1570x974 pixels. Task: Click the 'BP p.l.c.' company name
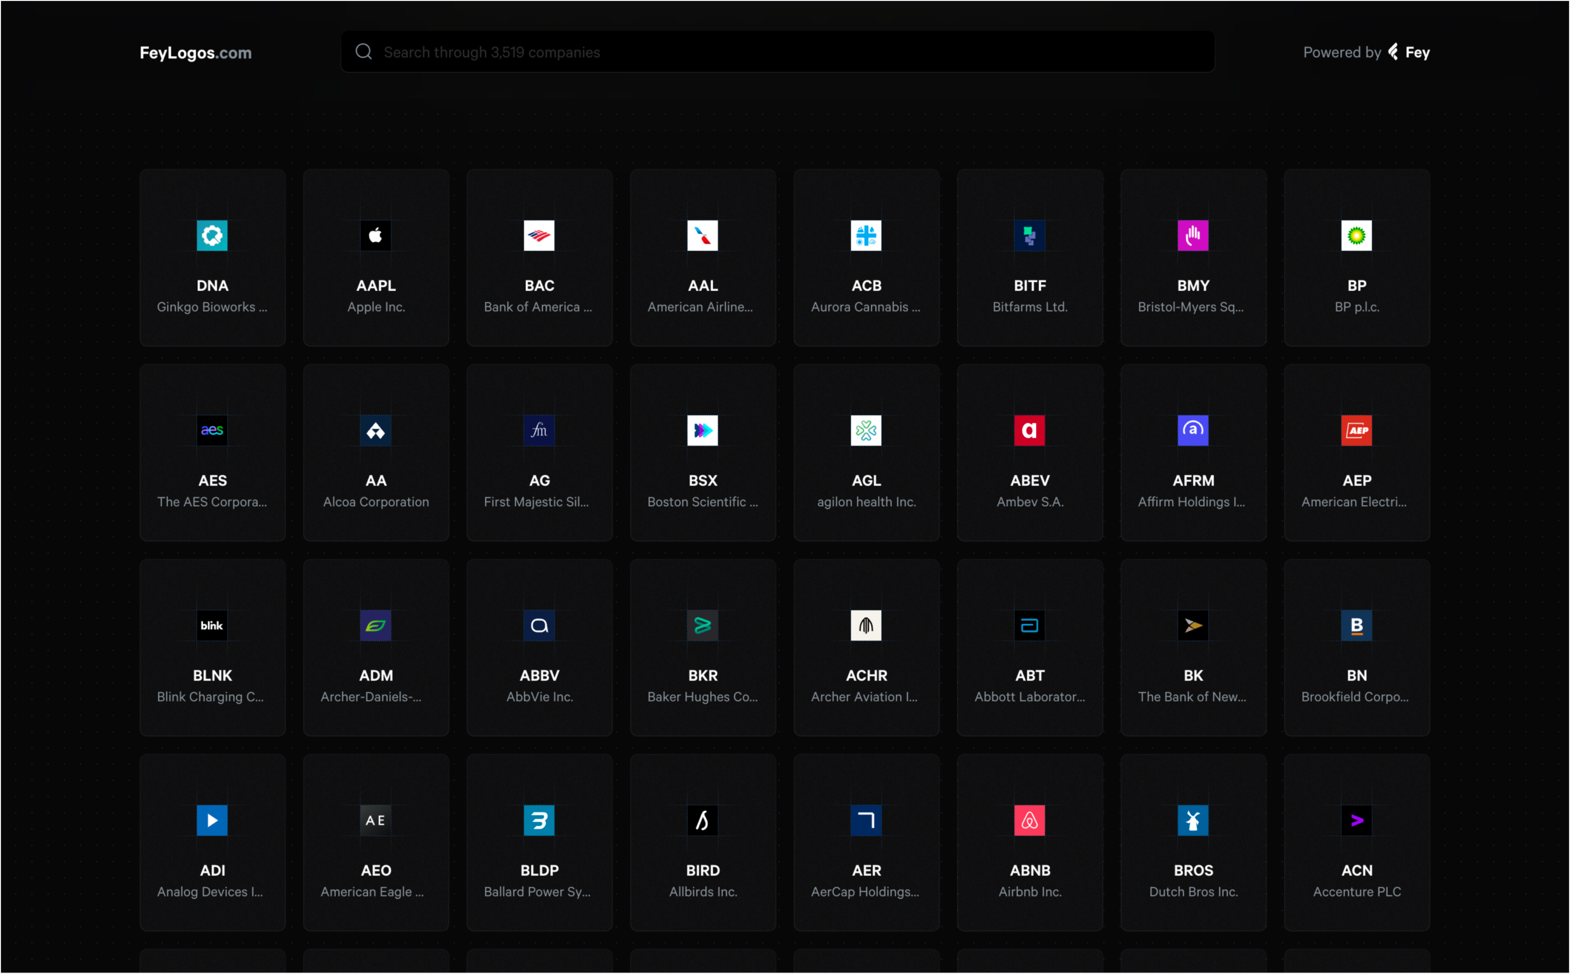(1357, 307)
